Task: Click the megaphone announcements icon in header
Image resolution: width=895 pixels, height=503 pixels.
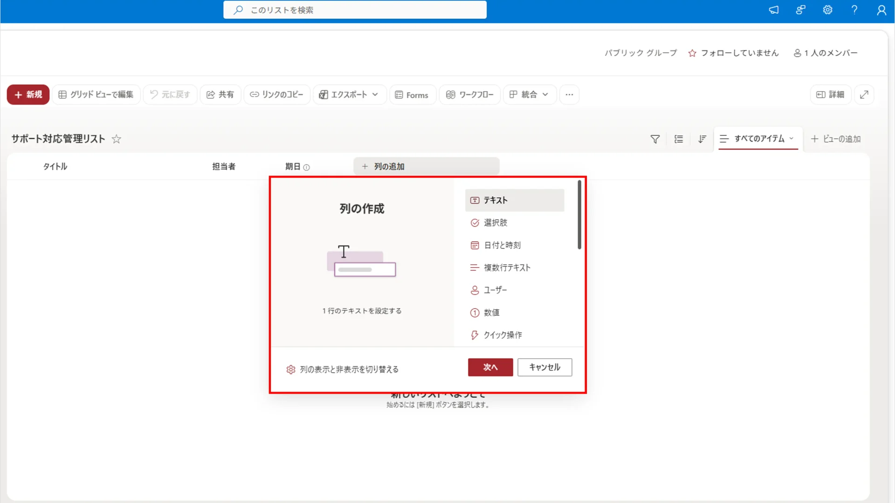Action: click(x=774, y=10)
